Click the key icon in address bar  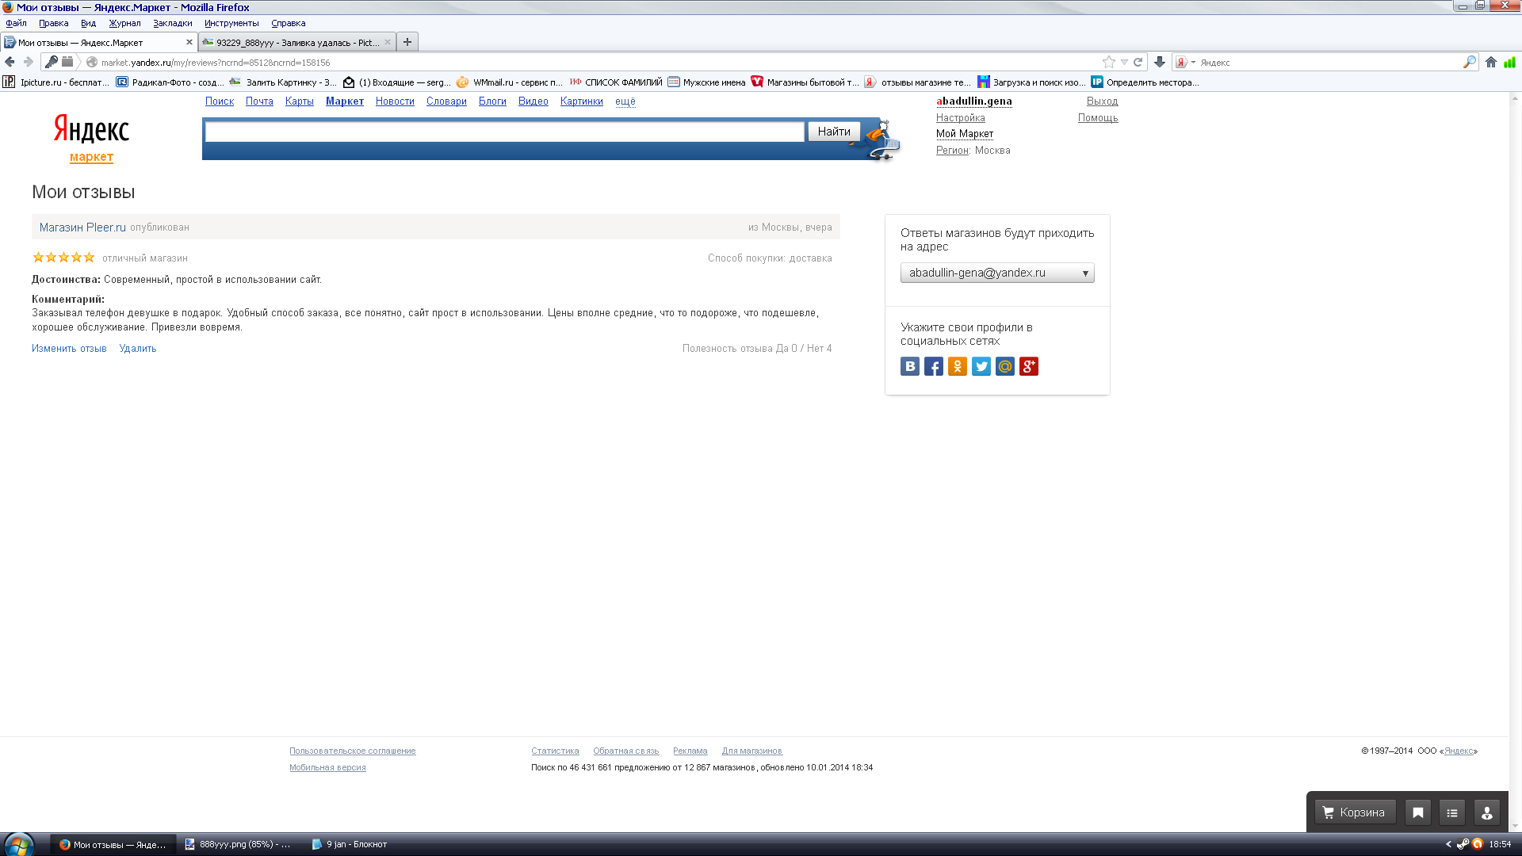pyautogui.click(x=51, y=62)
